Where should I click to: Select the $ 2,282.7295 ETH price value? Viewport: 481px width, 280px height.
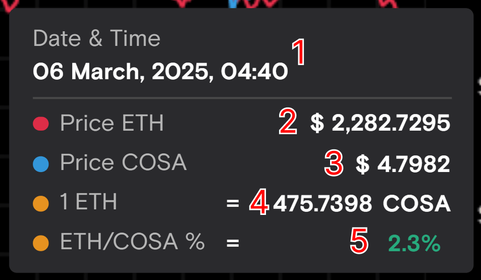pos(380,124)
